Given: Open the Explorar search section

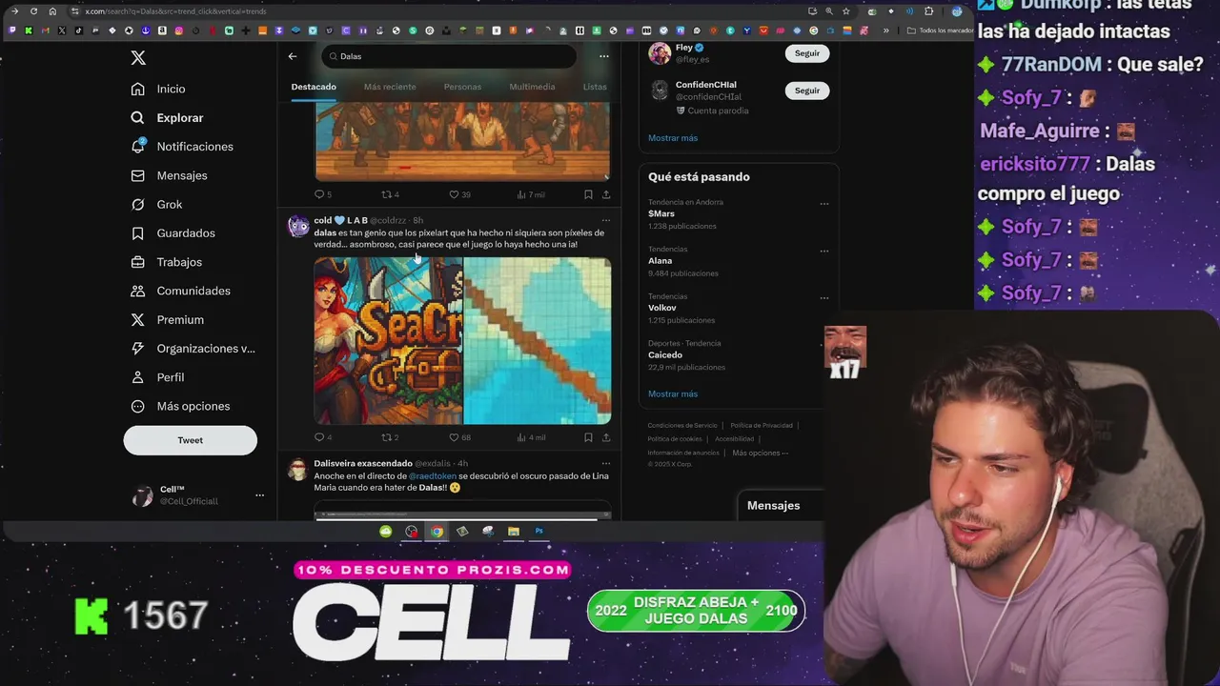Looking at the screenshot, I should (168, 118).
